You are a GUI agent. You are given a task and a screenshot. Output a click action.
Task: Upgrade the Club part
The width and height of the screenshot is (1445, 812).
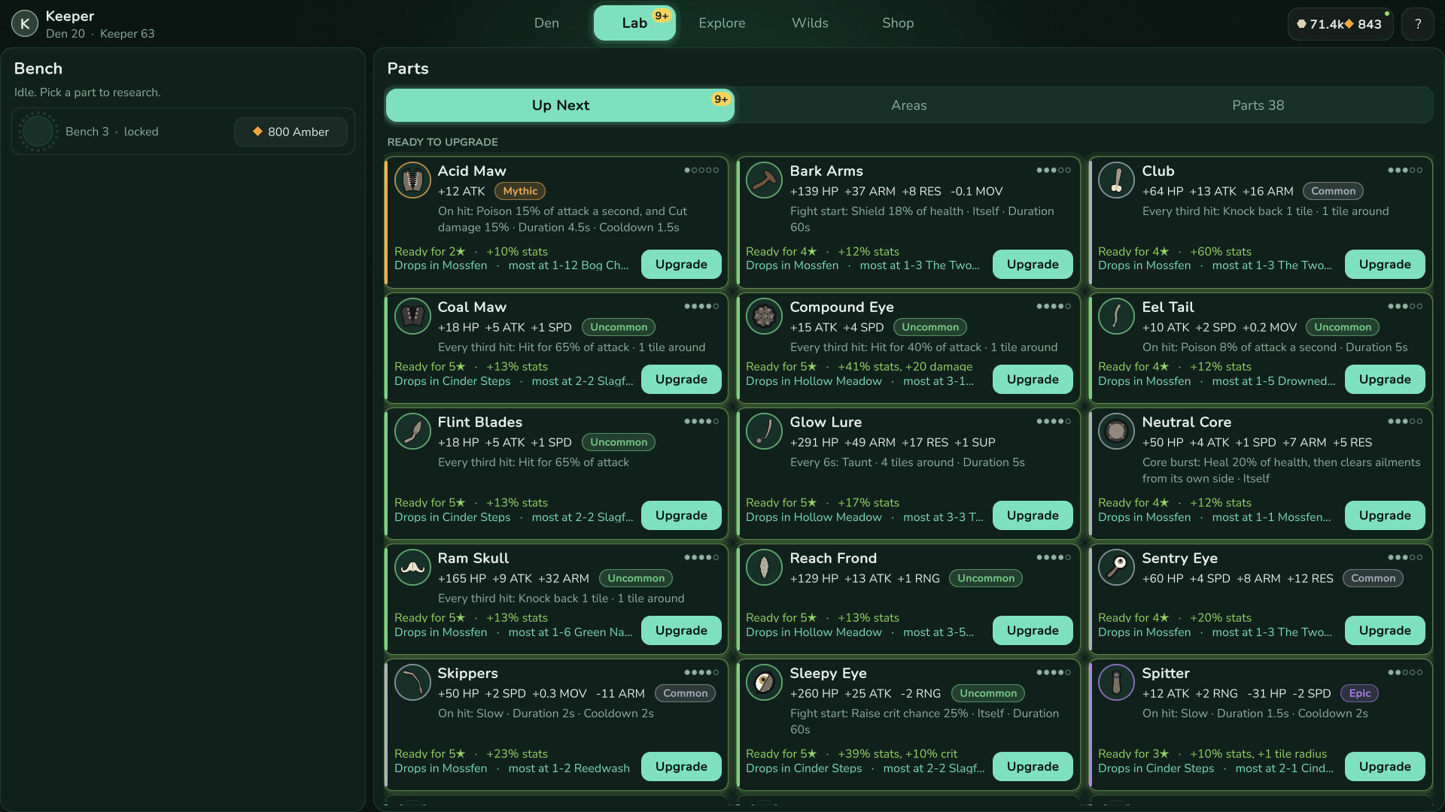pyautogui.click(x=1385, y=265)
